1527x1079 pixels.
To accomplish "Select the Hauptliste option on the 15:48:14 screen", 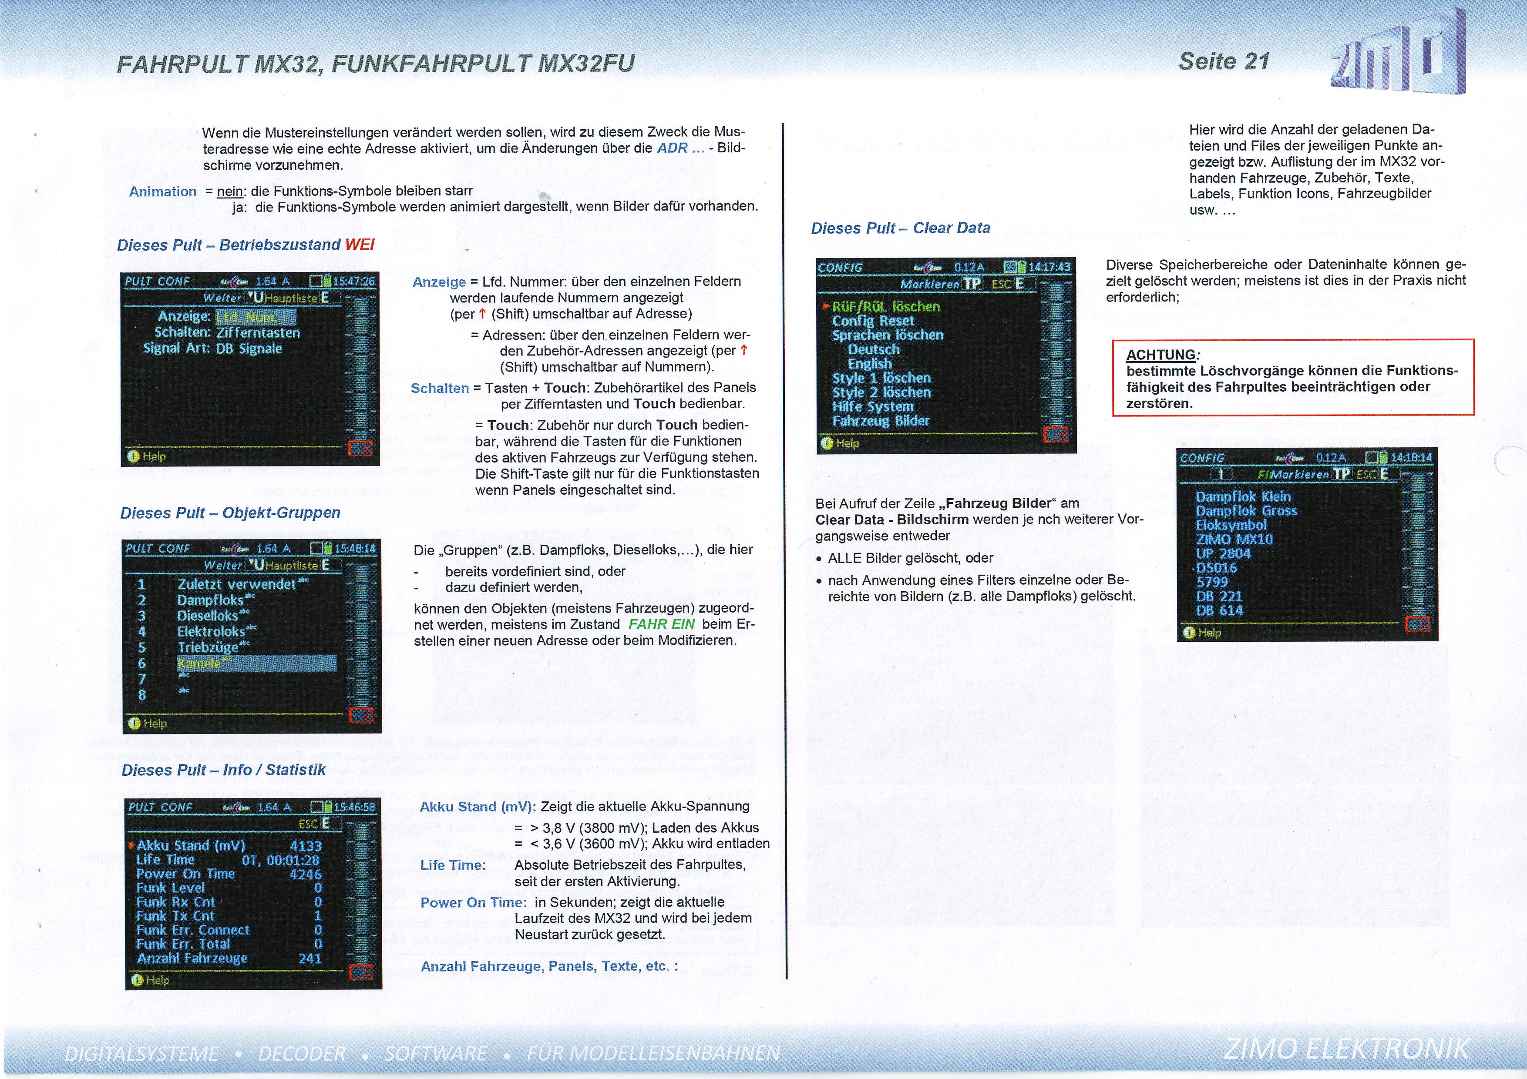I will point(291,566).
